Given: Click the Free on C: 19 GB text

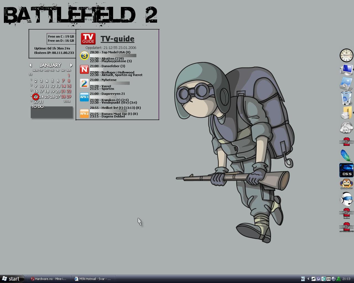Looking at the screenshot, I should pos(61,36).
